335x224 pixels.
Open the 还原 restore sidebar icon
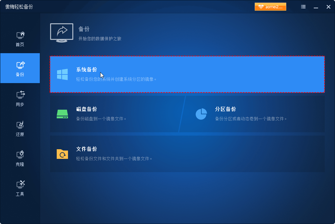20,125
